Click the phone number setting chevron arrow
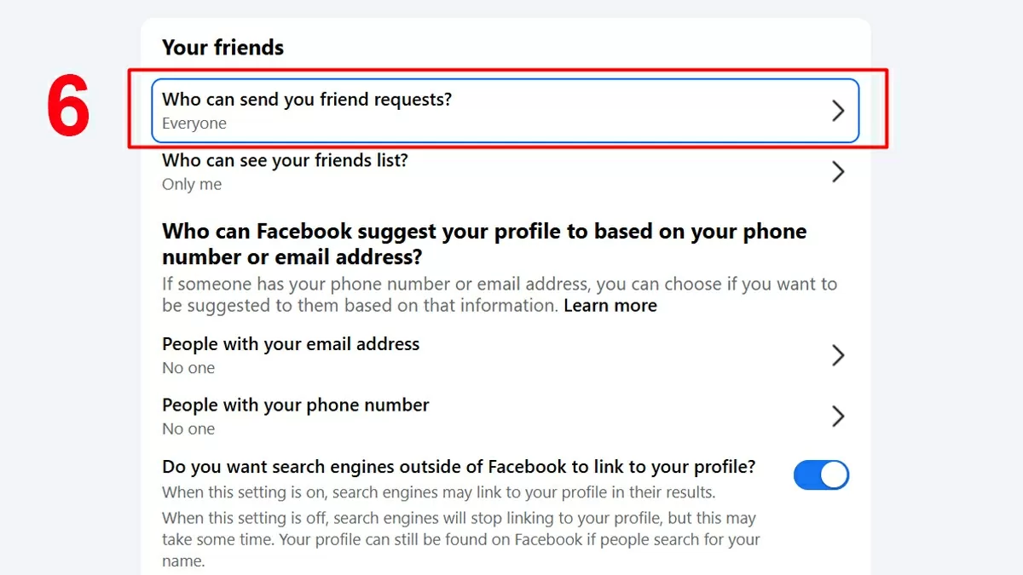The height and width of the screenshot is (575, 1023). [837, 416]
